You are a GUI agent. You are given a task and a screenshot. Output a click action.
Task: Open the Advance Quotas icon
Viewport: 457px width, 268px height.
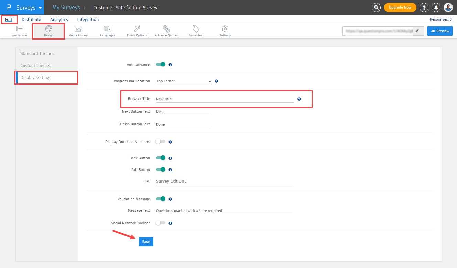coord(166,29)
